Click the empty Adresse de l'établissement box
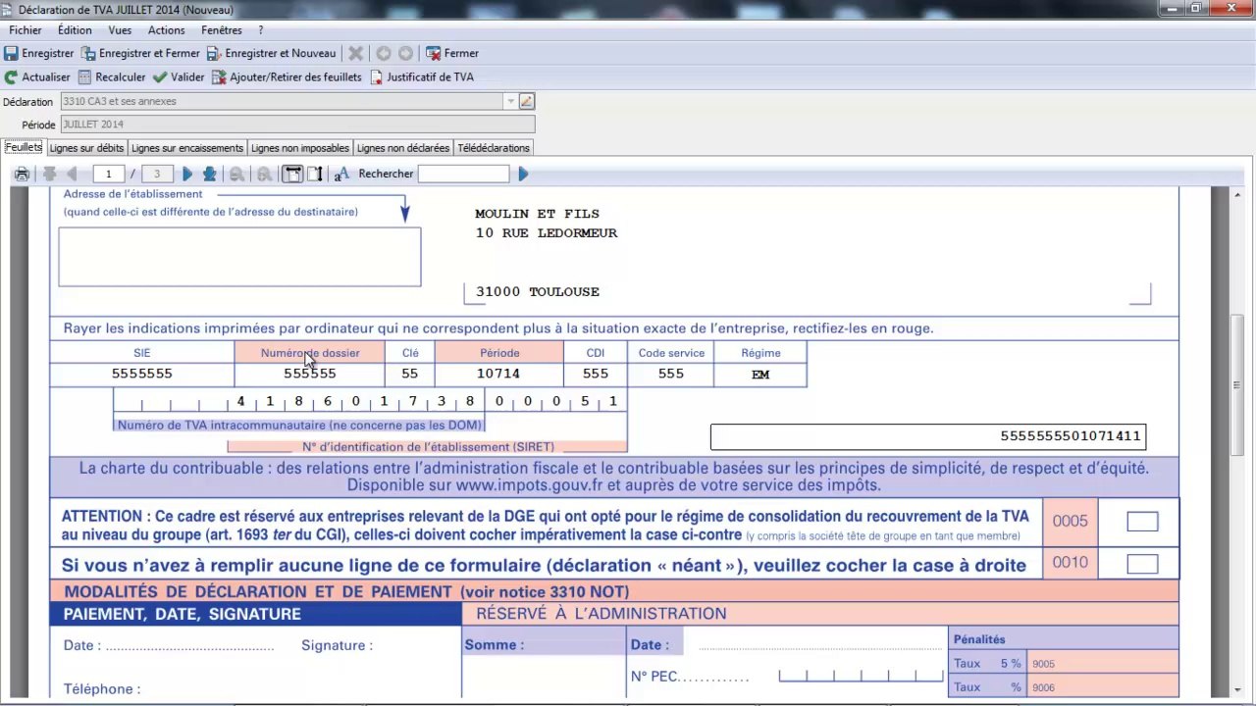The width and height of the screenshot is (1256, 706). [x=239, y=257]
